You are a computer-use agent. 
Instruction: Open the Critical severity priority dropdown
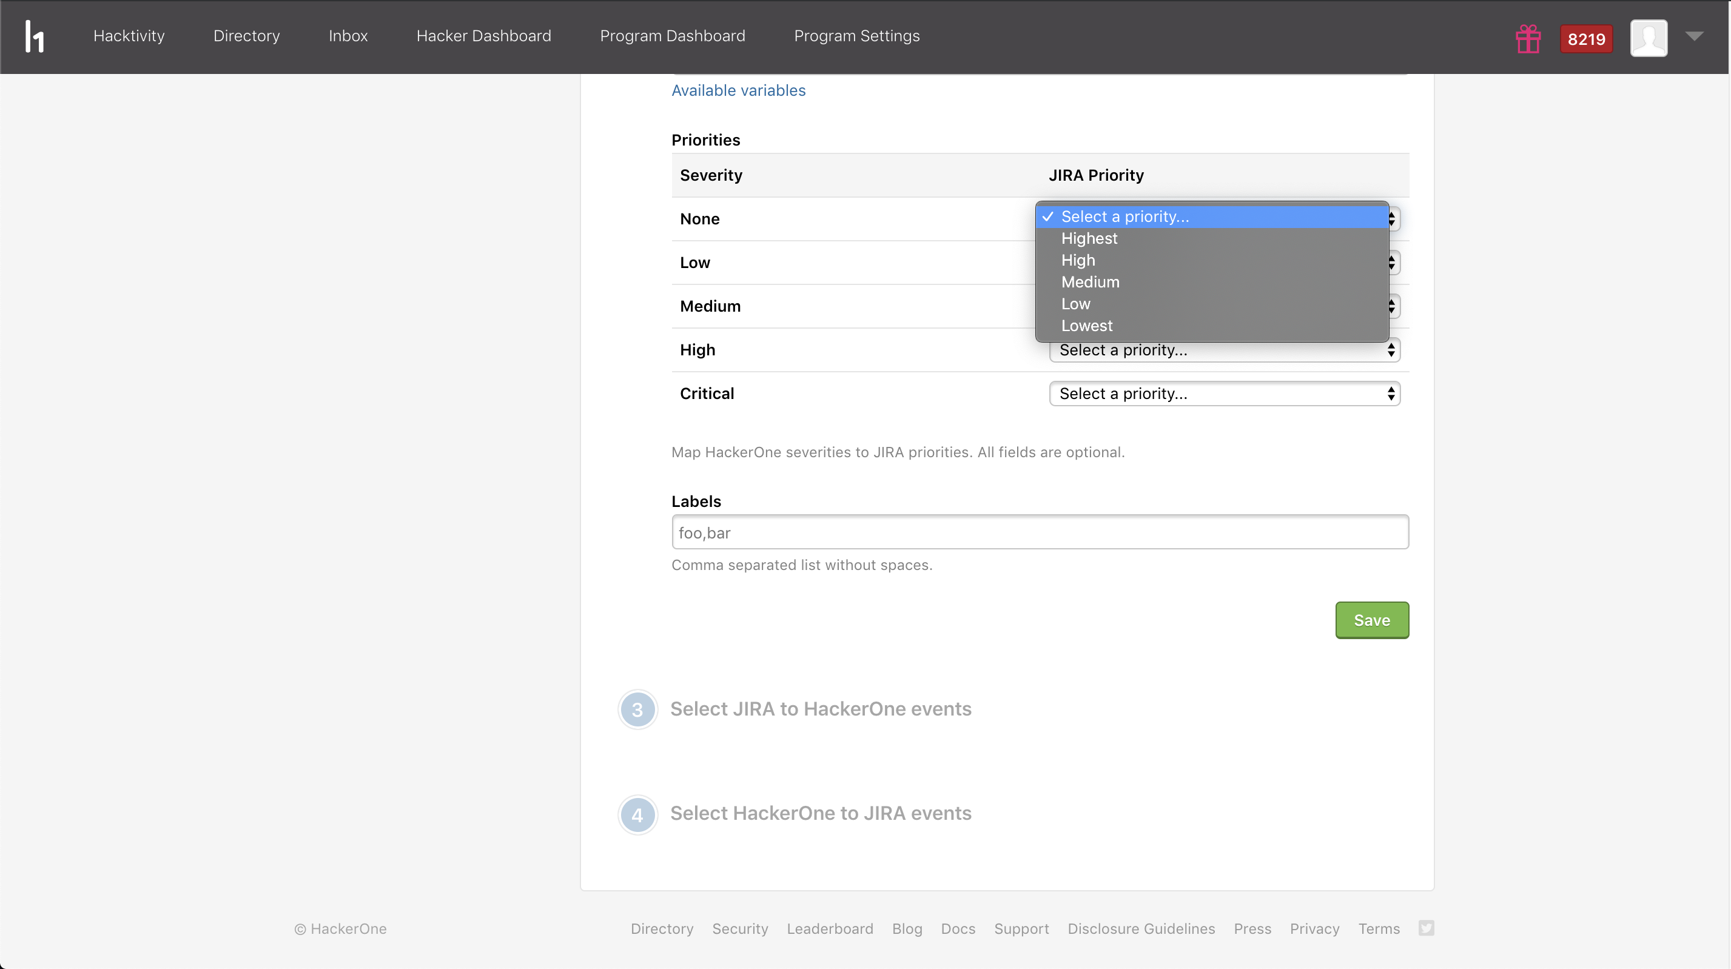coord(1223,394)
